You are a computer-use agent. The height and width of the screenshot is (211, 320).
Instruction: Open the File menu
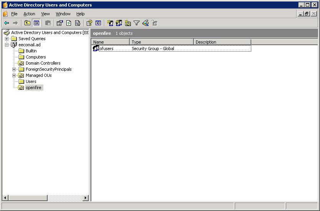(14, 14)
